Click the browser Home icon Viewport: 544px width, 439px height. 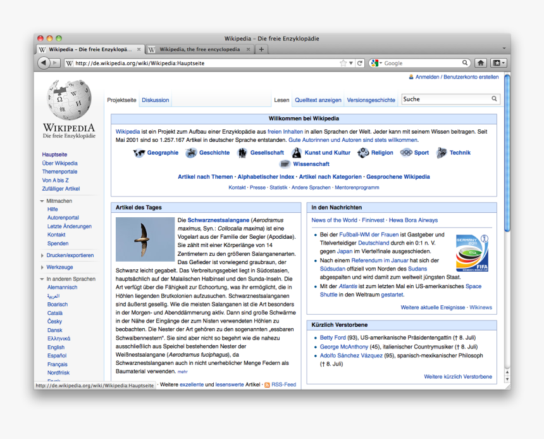pos(481,63)
